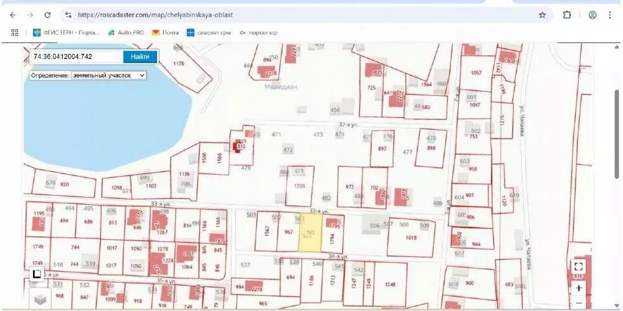Screen dimensions: 623x311
Task: Click the cadastral number search field
Action: click(x=75, y=56)
